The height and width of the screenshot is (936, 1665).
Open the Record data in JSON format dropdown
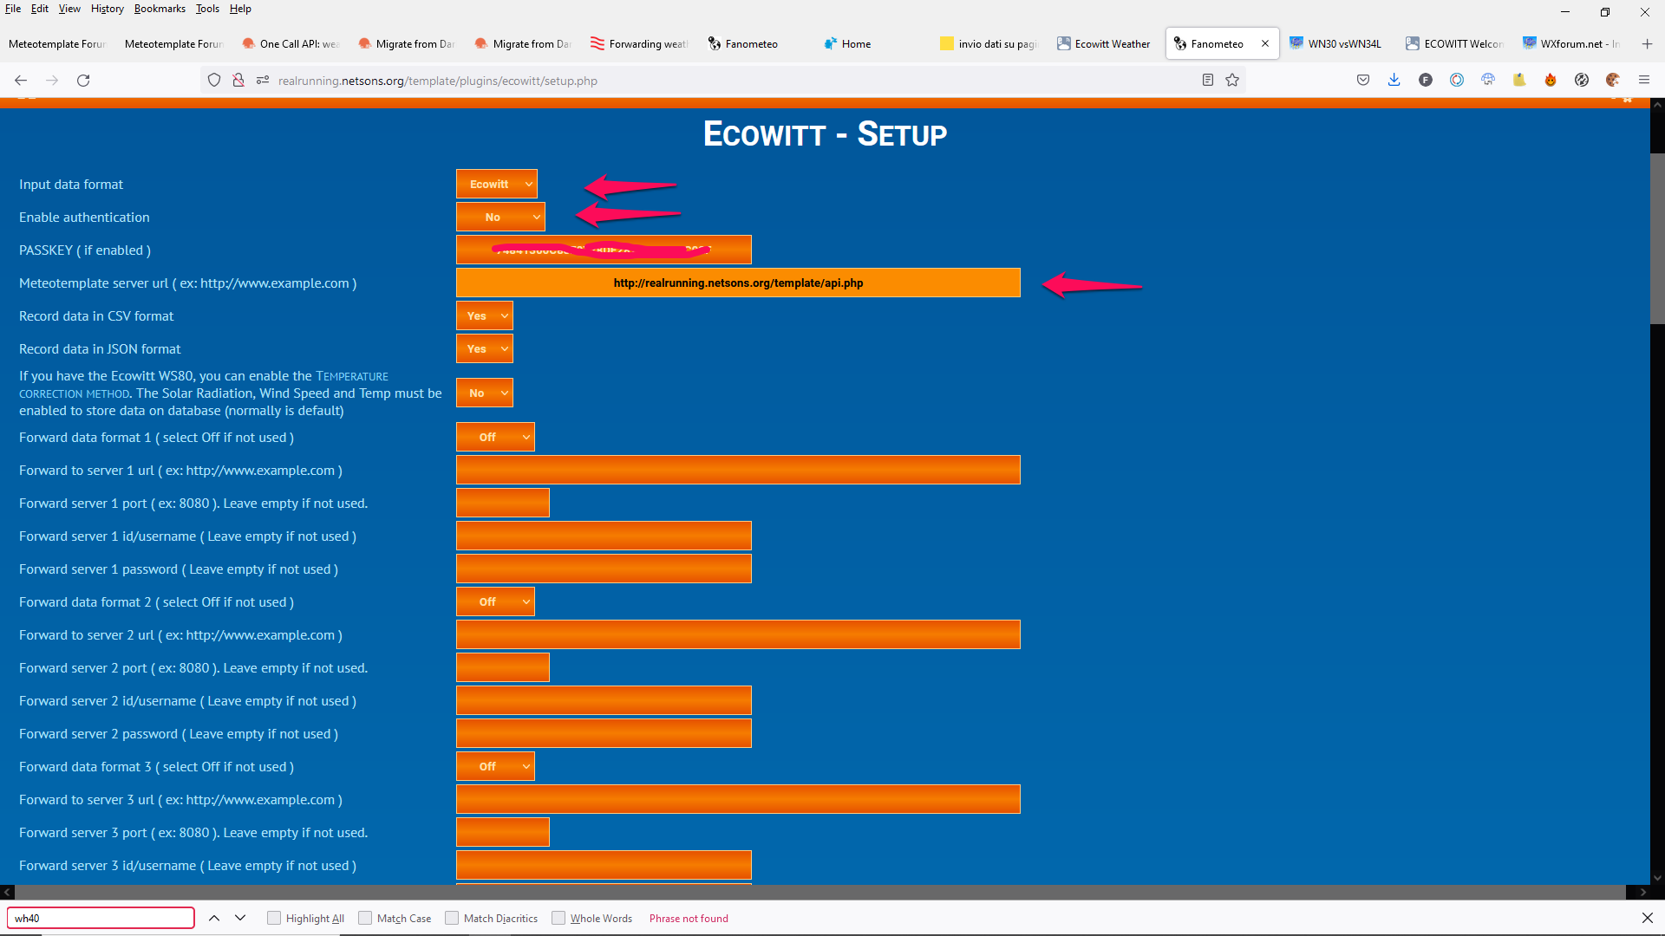pyautogui.click(x=485, y=348)
